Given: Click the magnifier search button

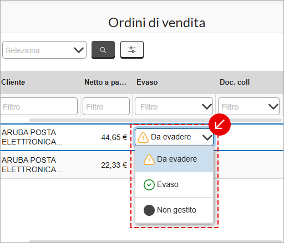Looking at the screenshot, I should pyautogui.click(x=103, y=50).
